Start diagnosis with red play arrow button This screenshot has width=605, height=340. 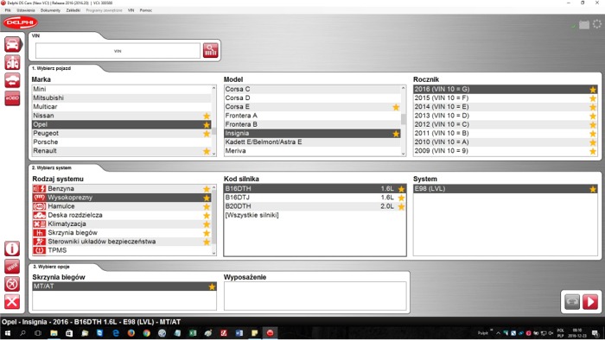click(590, 301)
